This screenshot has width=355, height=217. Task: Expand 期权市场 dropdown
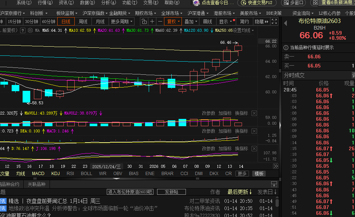tap(145, 13)
